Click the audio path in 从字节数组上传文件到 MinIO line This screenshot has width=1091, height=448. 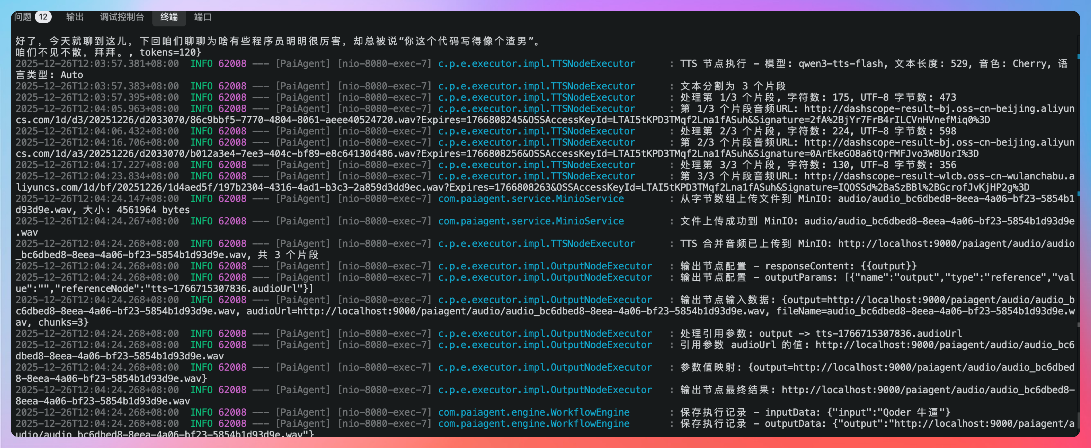click(x=955, y=199)
